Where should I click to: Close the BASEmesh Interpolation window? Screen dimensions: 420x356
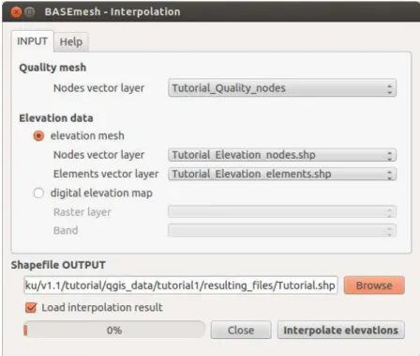[16, 12]
